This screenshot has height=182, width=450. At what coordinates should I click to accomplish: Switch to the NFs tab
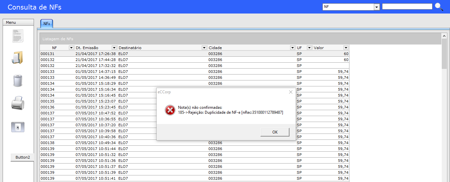46,24
